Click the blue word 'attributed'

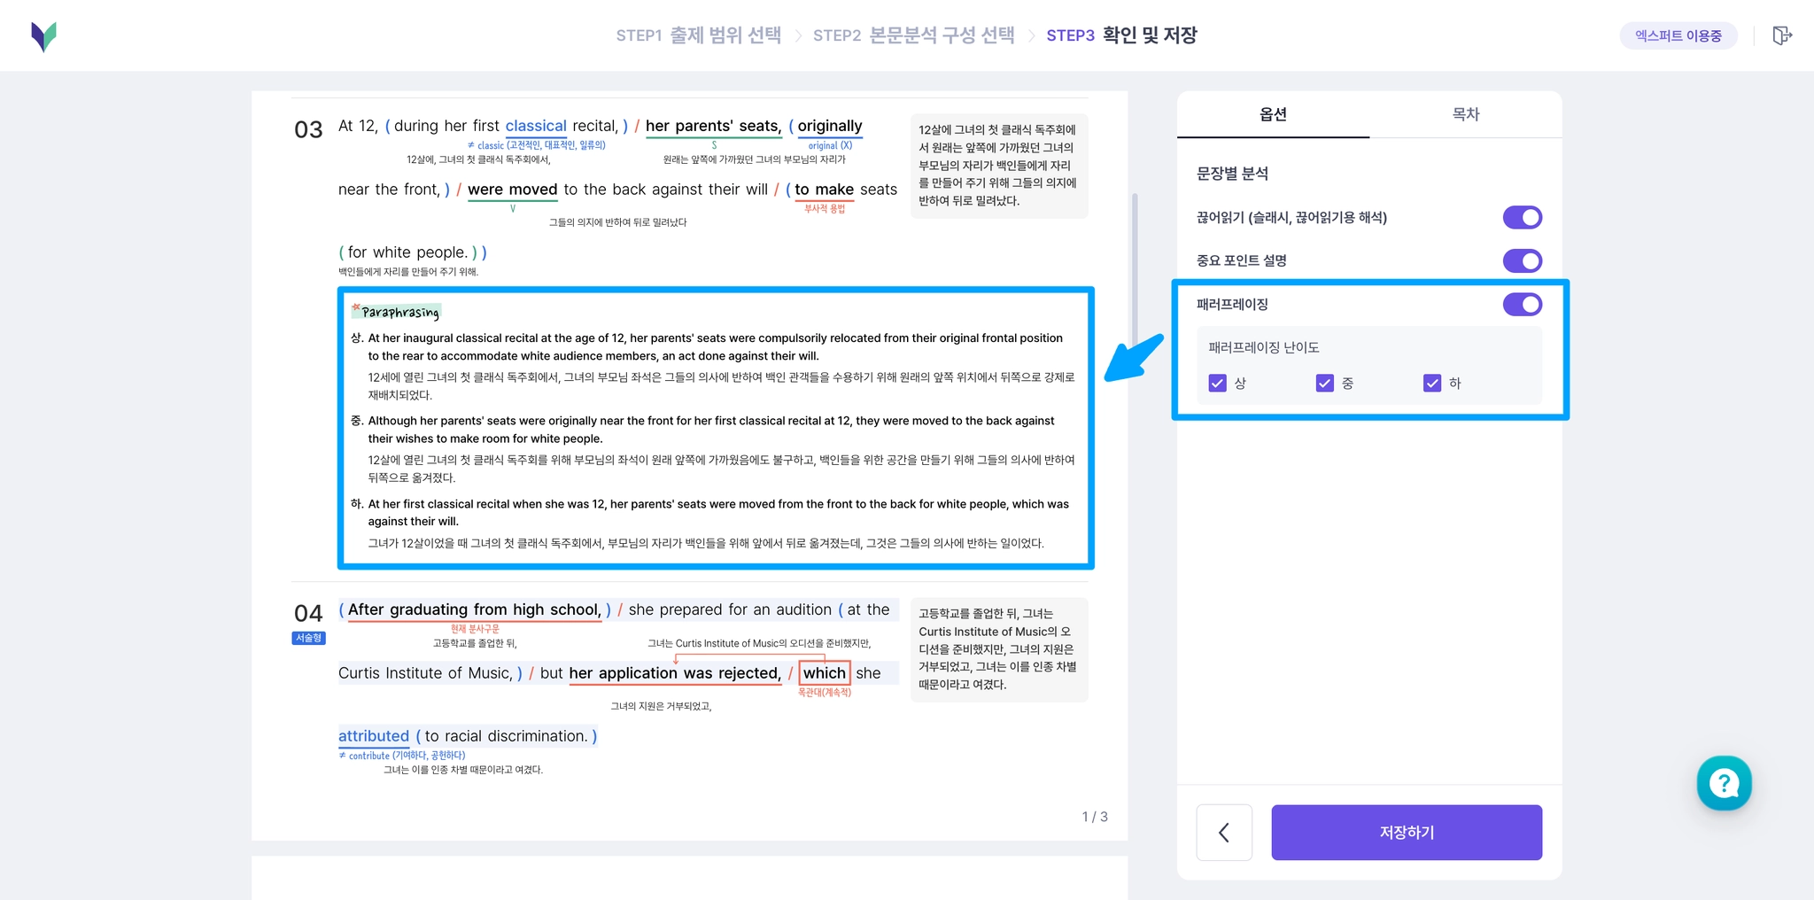coord(374,736)
